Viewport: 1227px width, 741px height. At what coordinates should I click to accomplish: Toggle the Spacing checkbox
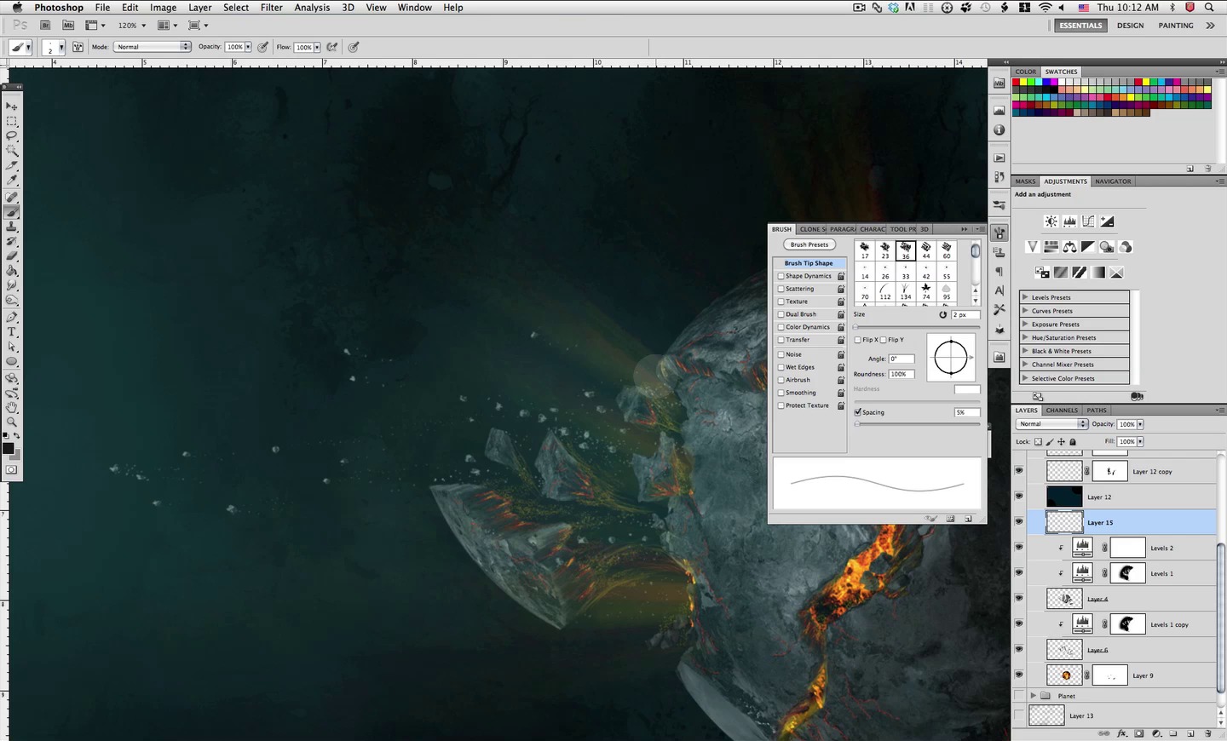coord(858,412)
